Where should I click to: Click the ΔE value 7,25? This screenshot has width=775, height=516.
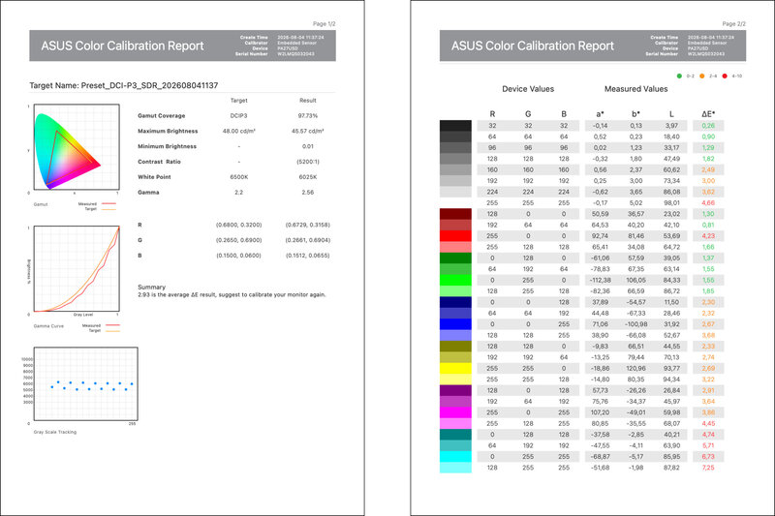[x=708, y=468]
